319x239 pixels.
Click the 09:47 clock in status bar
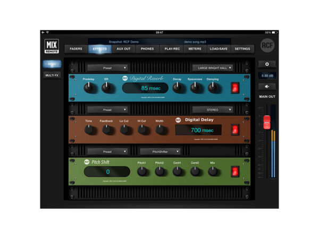(159, 32)
